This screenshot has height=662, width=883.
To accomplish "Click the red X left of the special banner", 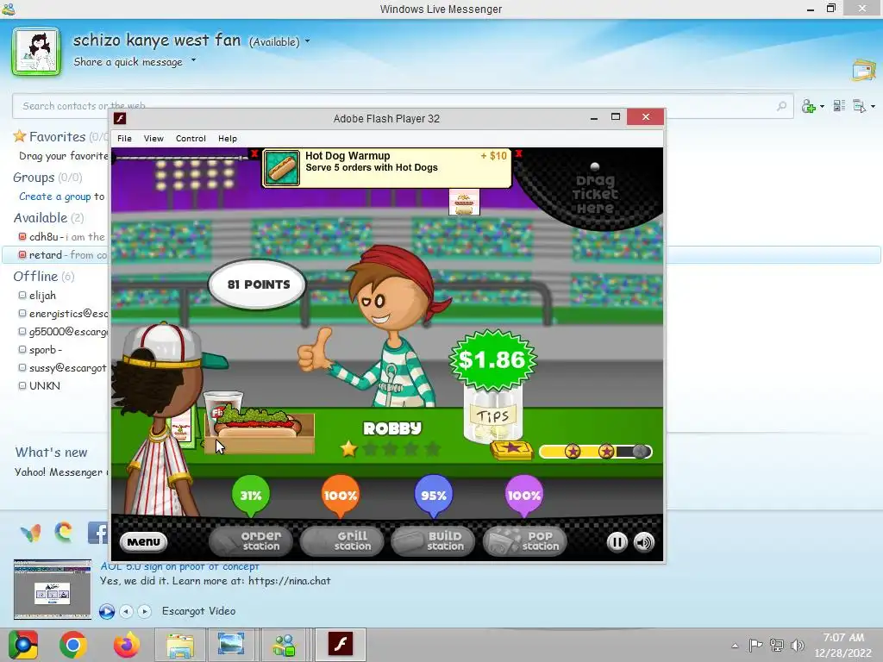I will pyautogui.click(x=254, y=153).
